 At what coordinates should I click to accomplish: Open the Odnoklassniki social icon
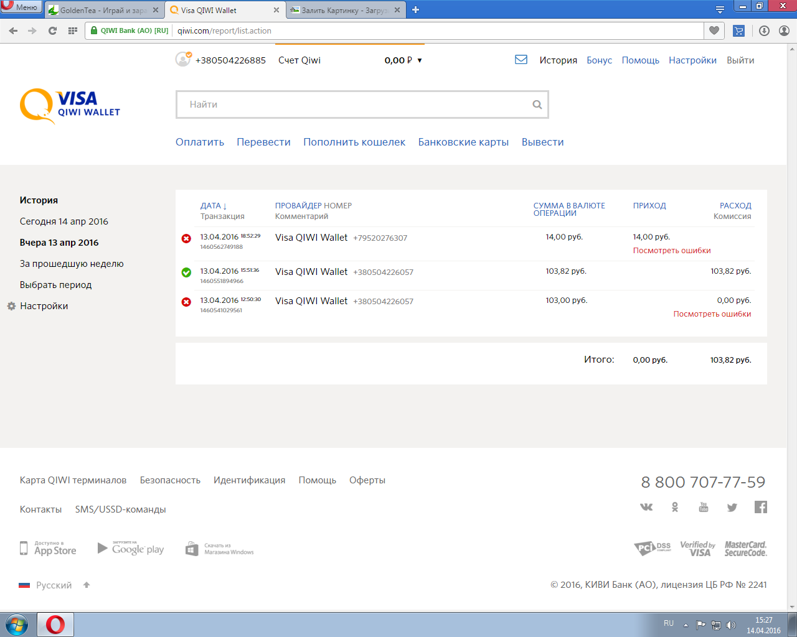point(675,507)
